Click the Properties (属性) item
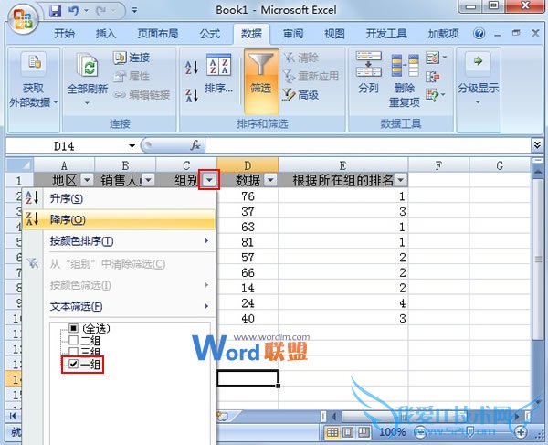 click(132, 76)
